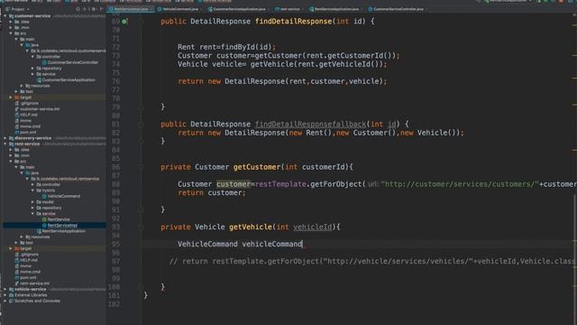Select rent-service resources folder

click(x=38, y=237)
